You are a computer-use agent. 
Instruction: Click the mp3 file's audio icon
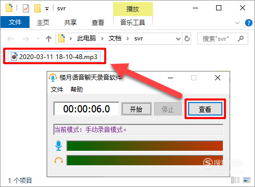click(x=14, y=56)
